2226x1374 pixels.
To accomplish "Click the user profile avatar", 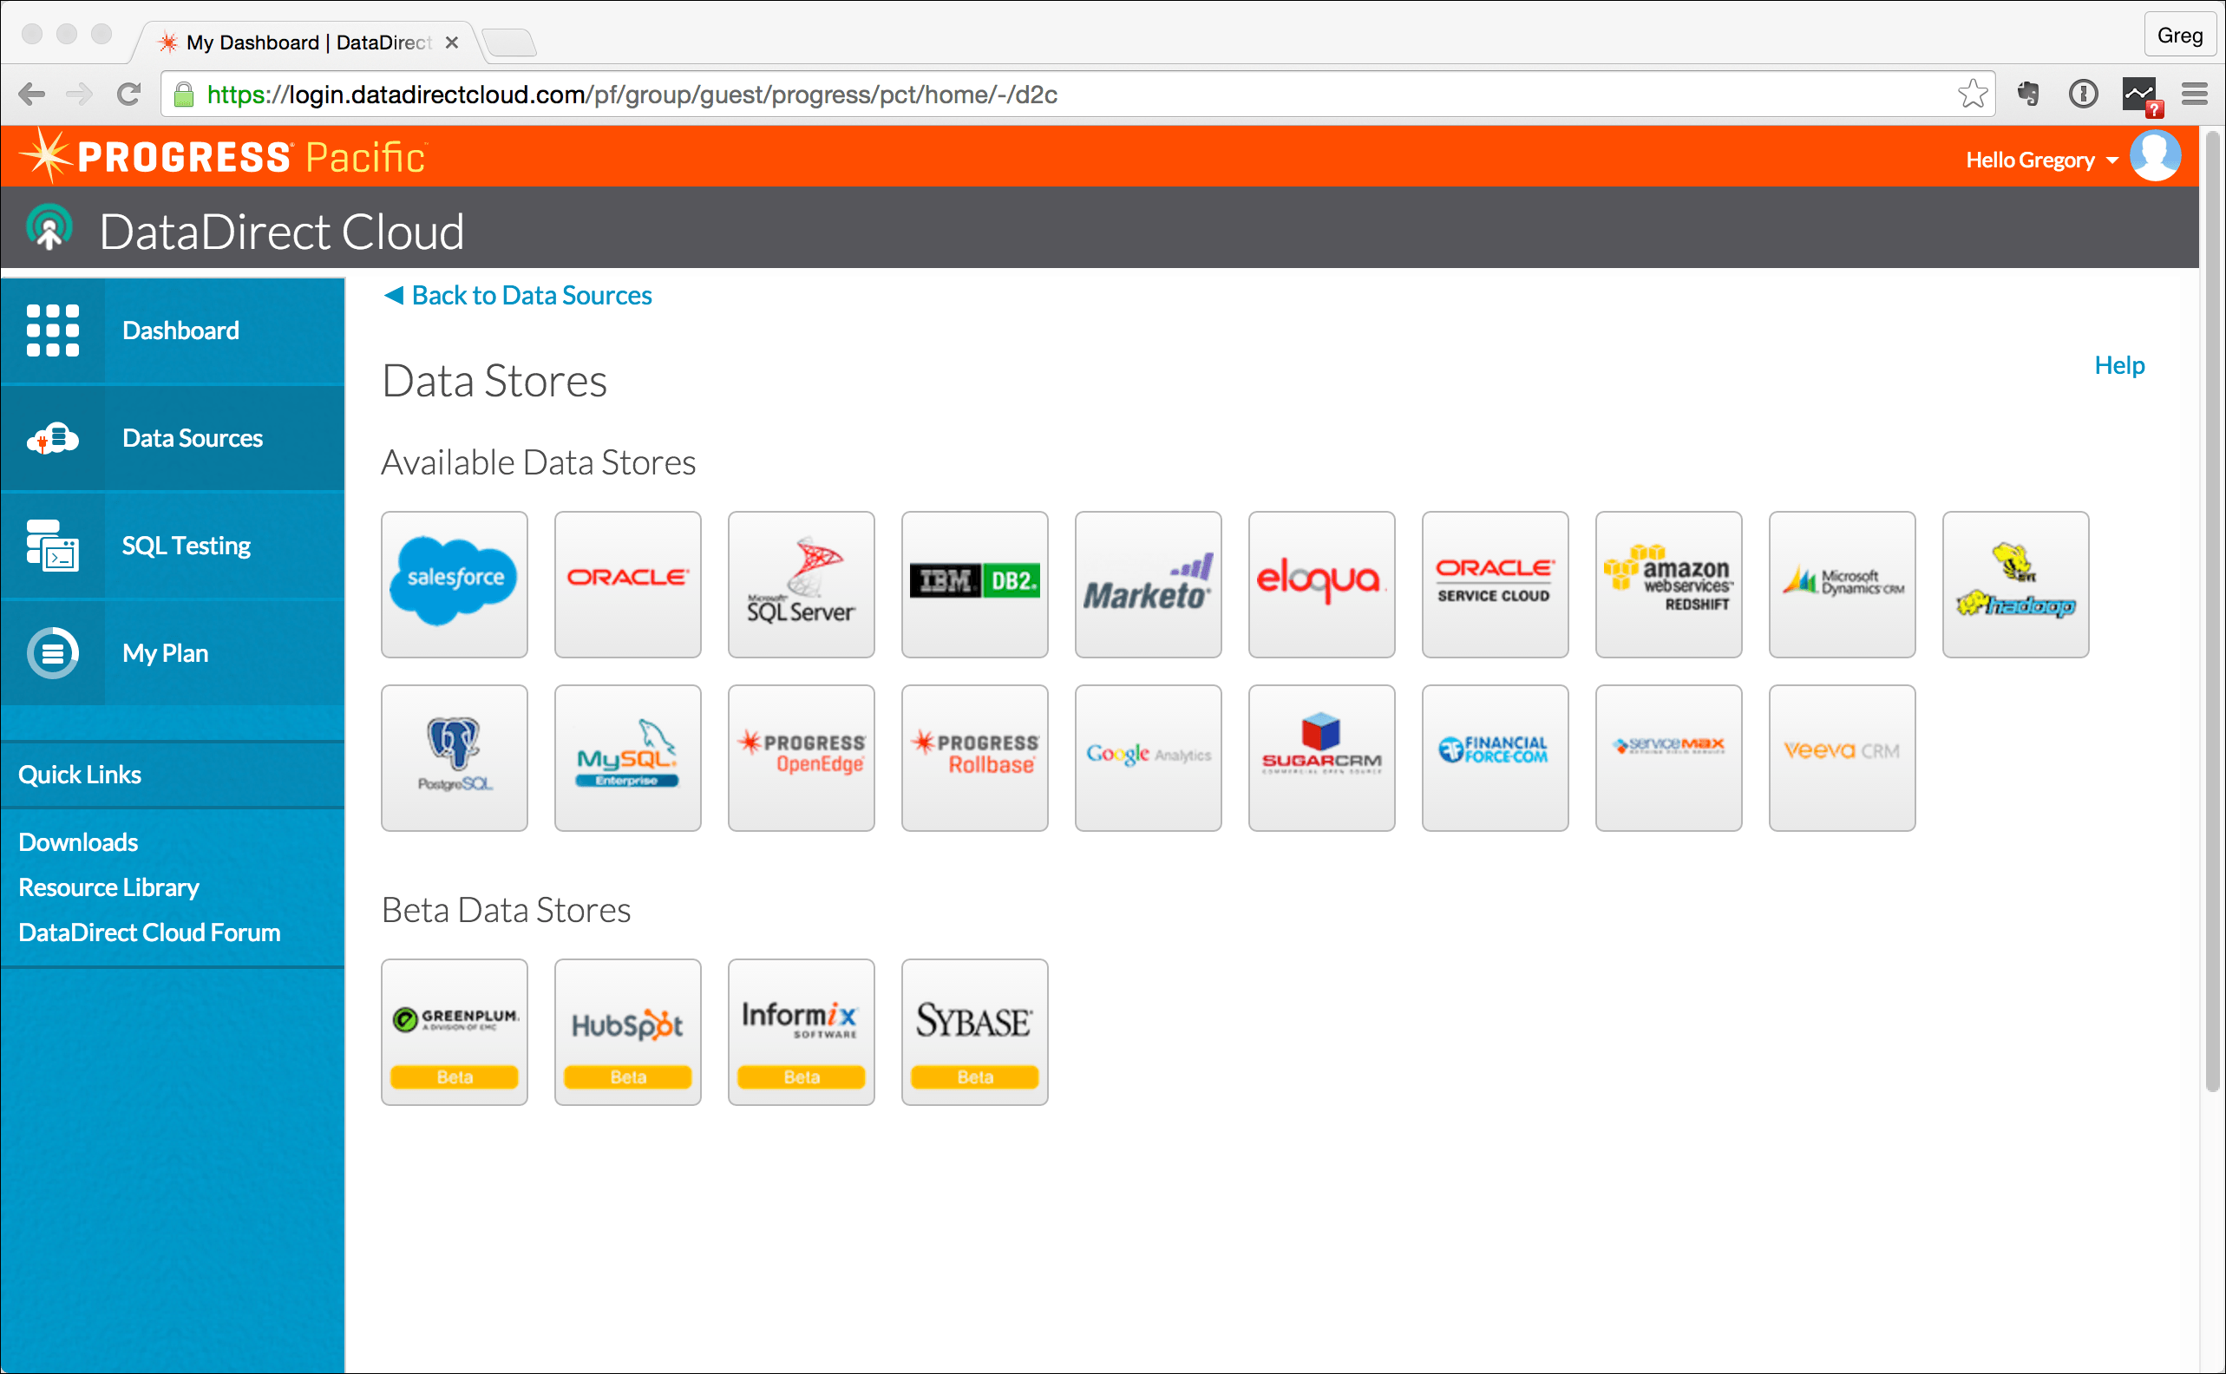I will 2155,156.
